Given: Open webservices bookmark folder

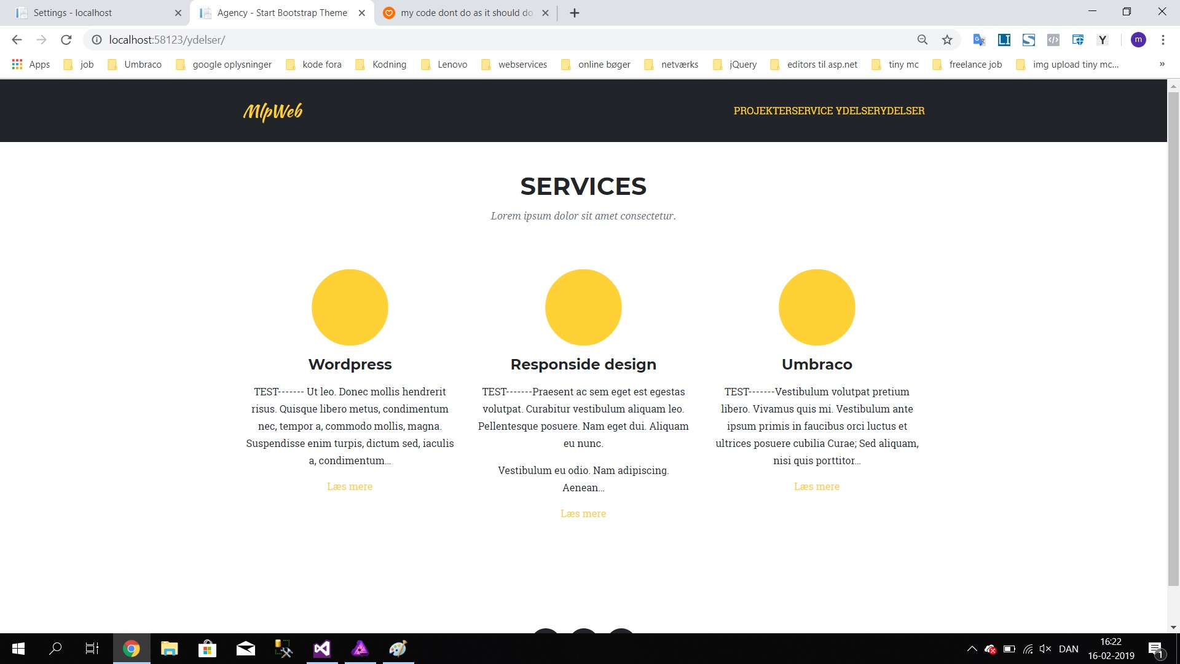Looking at the screenshot, I should click(x=514, y=65).
